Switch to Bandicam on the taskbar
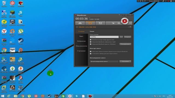175x98 pixels. point(90,96)
